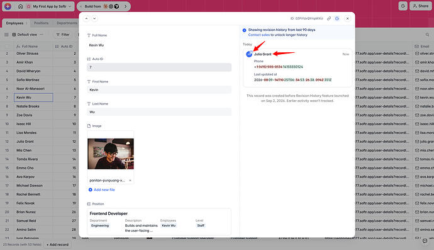Open the Default view more options menu

42,35
